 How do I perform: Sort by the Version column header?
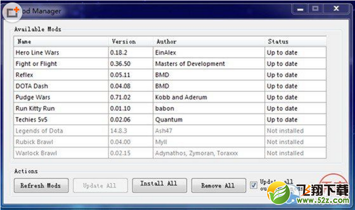coord(131,41)
